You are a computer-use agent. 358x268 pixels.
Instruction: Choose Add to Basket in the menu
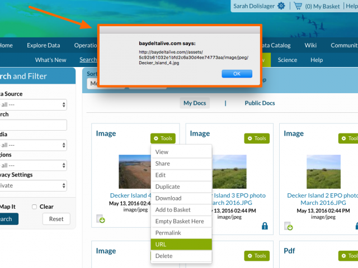tap(181, 210)
